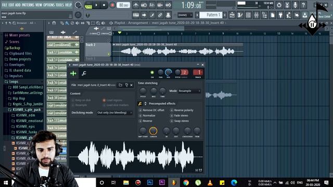Open the Mixer view icon
Viewport: 333px width, 187px height.
tap(257, 15)
